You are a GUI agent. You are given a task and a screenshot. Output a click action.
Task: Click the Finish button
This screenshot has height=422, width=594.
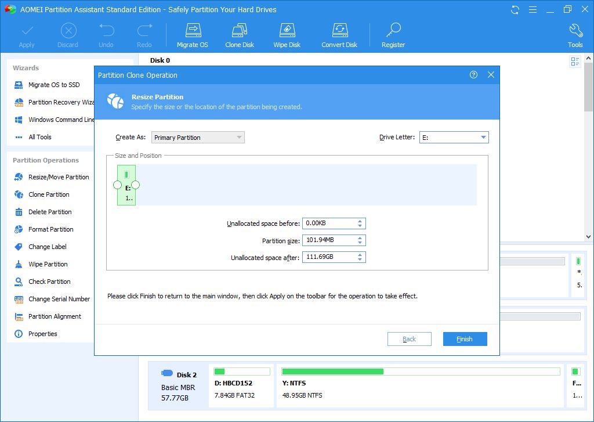(x=465, y=339)
